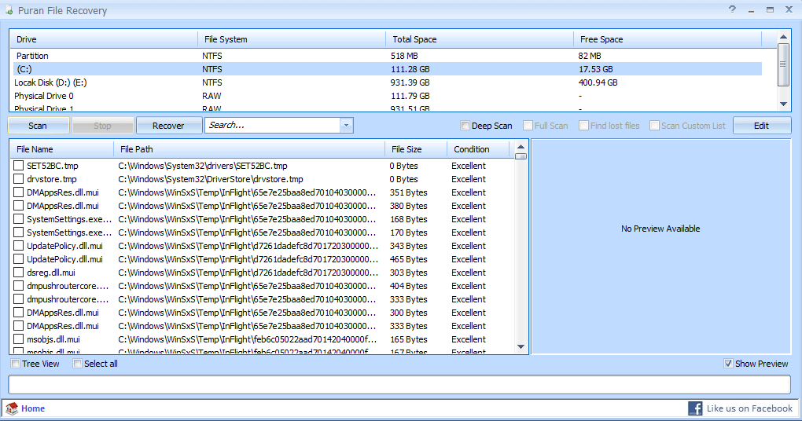Click in the Search input field
802x421 pixels.
(273, 126)
